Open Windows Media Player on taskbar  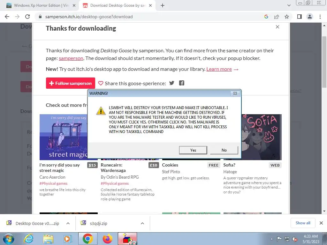tap(68, 239)
